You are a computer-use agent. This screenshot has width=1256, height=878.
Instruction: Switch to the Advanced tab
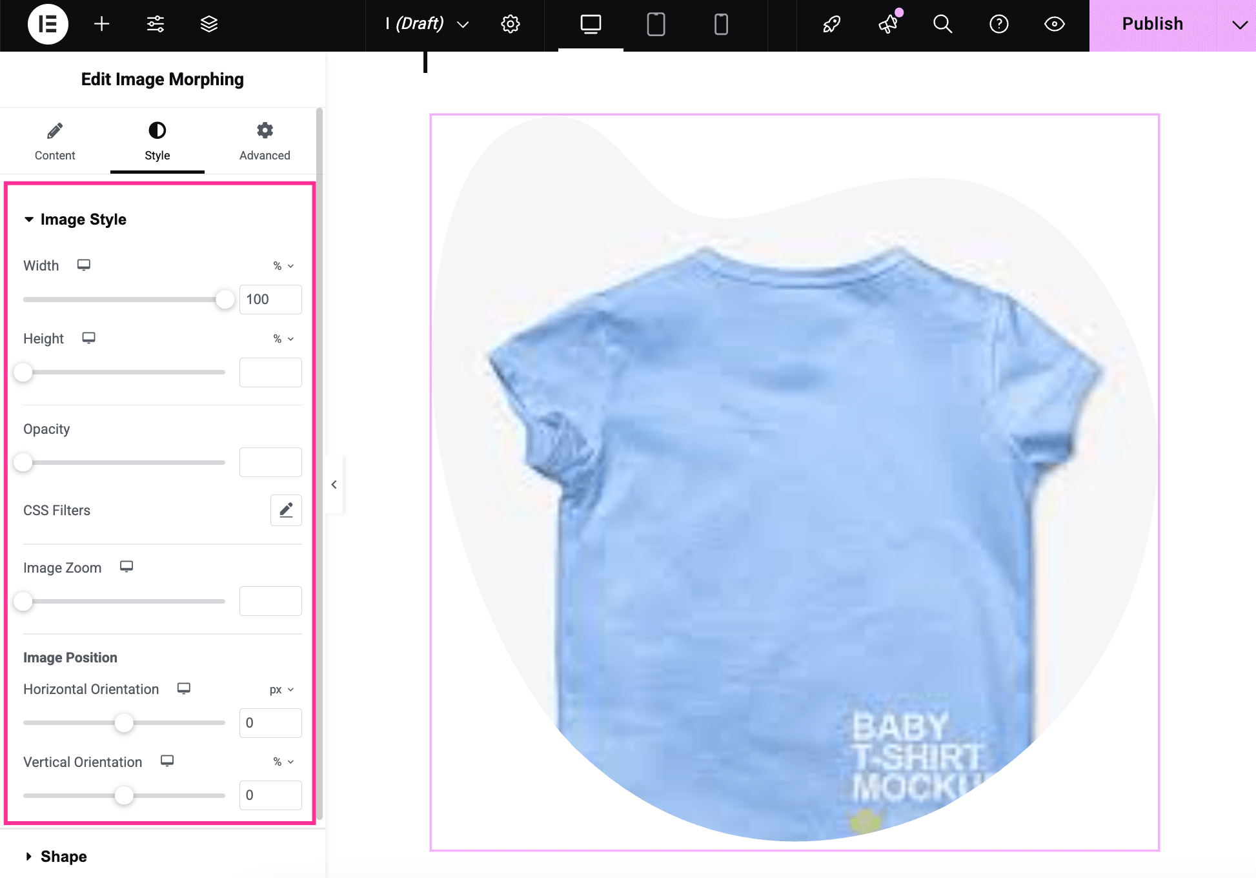click(265, 141)
